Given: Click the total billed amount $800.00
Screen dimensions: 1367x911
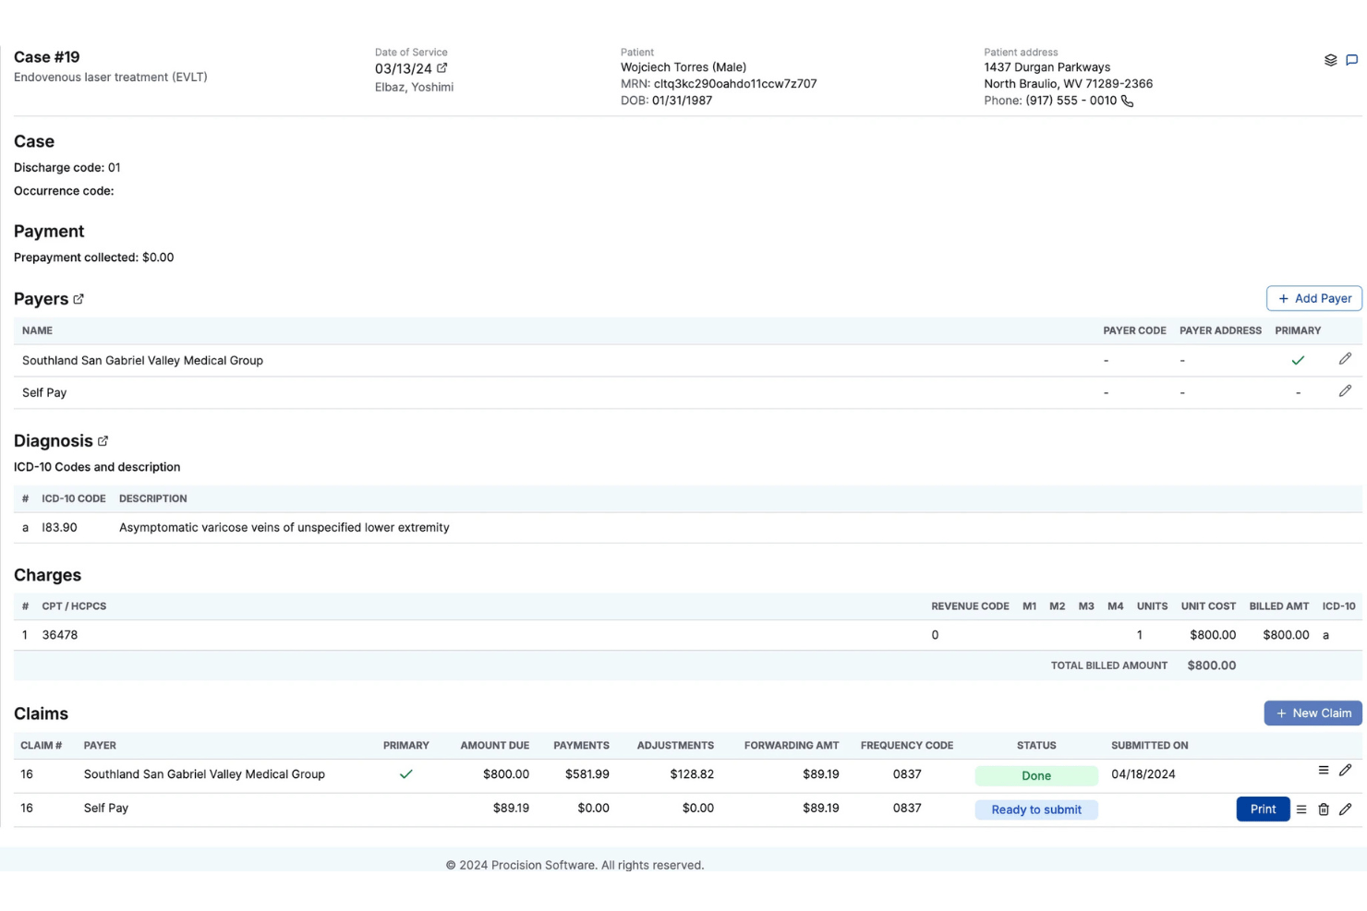Looking at the screenshot, I should click(x=1212, y=665).
